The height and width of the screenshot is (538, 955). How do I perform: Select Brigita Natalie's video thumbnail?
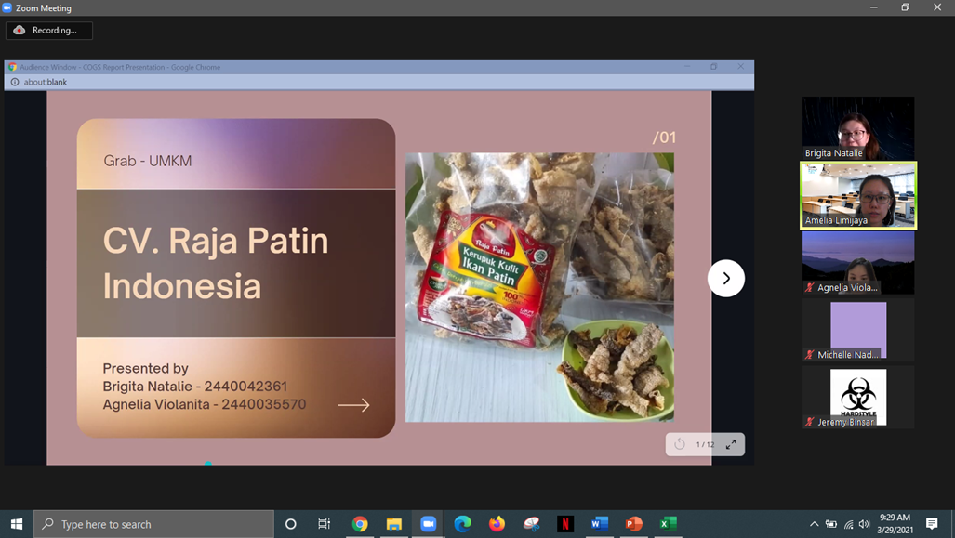point(857,127)
